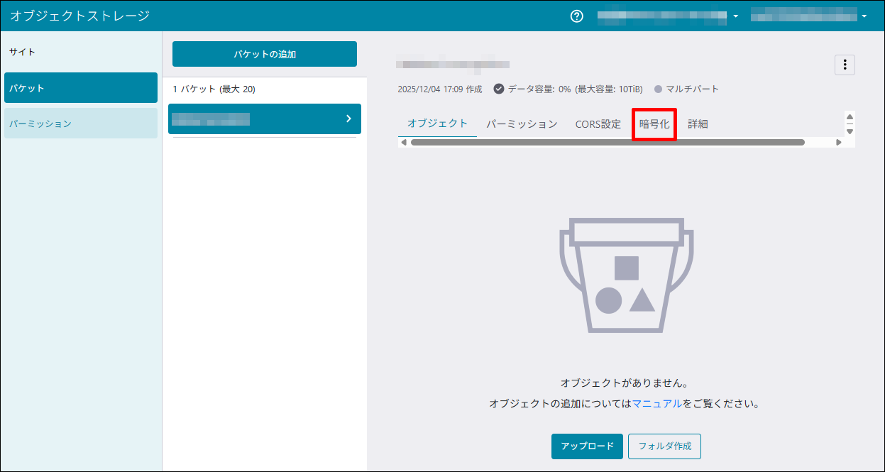Expand the rightmost header user dropdown
The width and height of the screenshot is (885, 472).
[864, 16]
